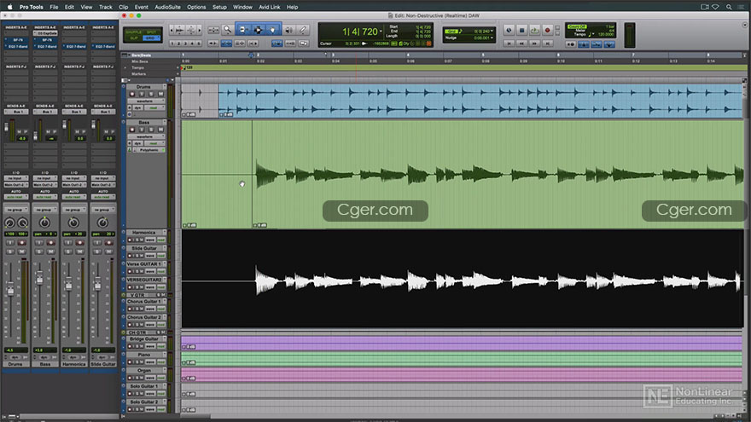Solo the Drums track
This screenshot has height=422, width=751.
[x=151, y=95]
